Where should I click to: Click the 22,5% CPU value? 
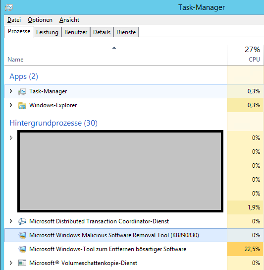[x=252, y=249]
